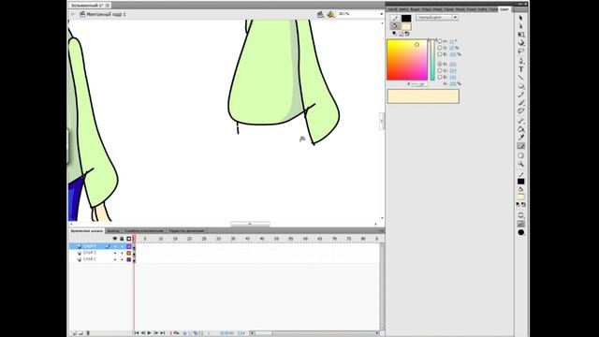Select the R red radio button

click(440, 65)
